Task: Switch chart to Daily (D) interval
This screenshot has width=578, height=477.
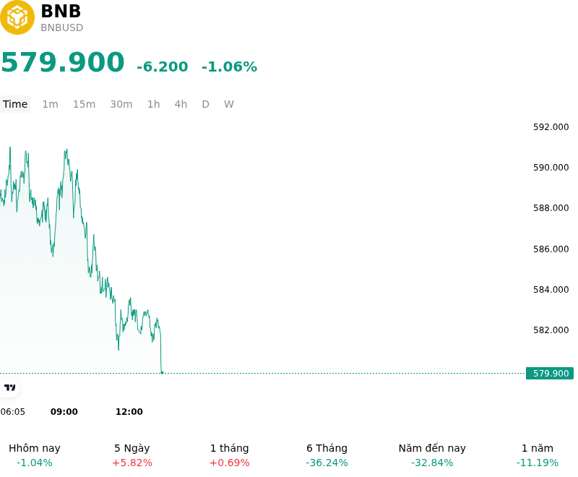Action: 205,104
